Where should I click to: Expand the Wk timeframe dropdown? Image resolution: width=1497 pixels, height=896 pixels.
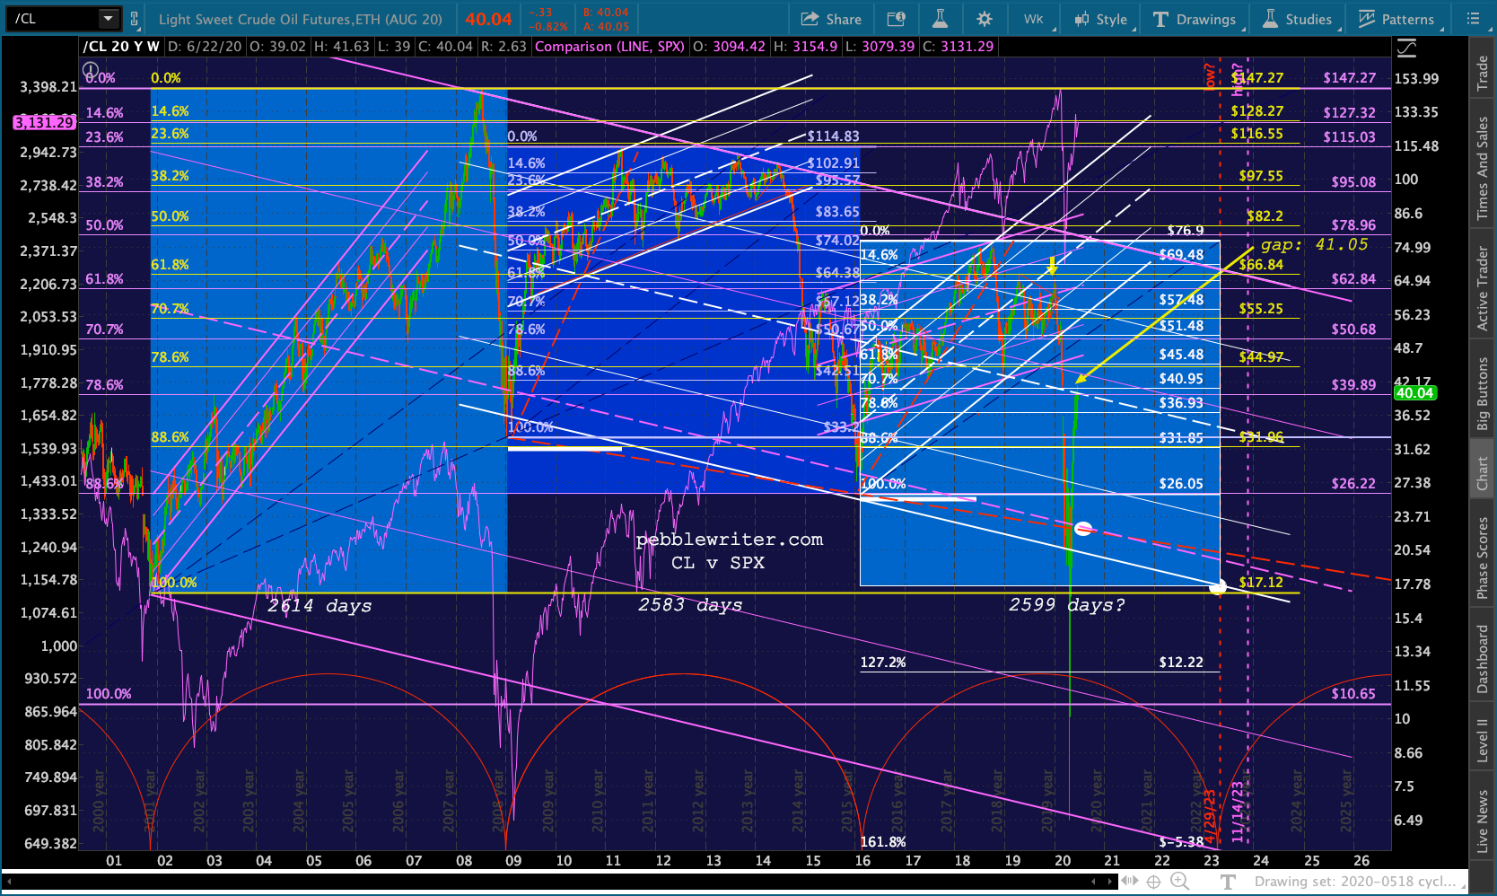pyautogui.click(x=1034, y=19)
